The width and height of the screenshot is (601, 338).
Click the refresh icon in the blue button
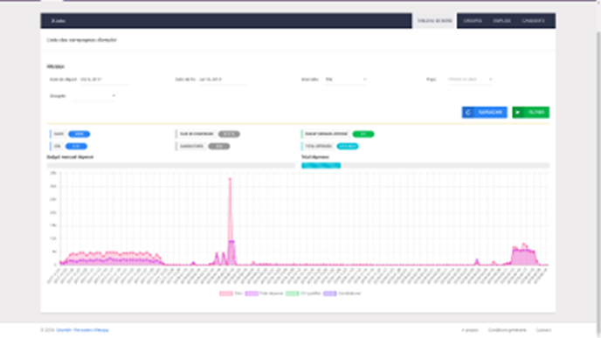[468, 113]
